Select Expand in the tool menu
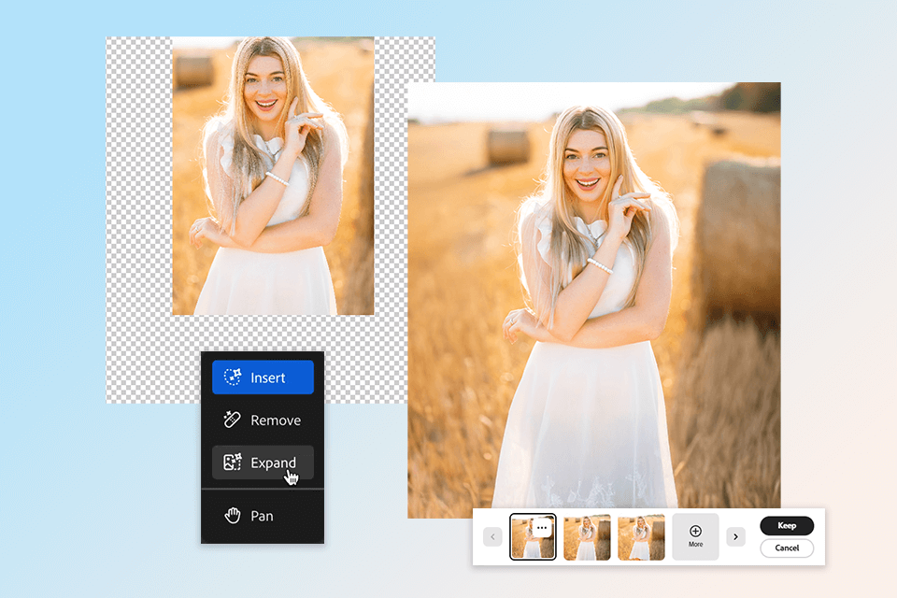The image size is (897, 598). pos(263,463)
